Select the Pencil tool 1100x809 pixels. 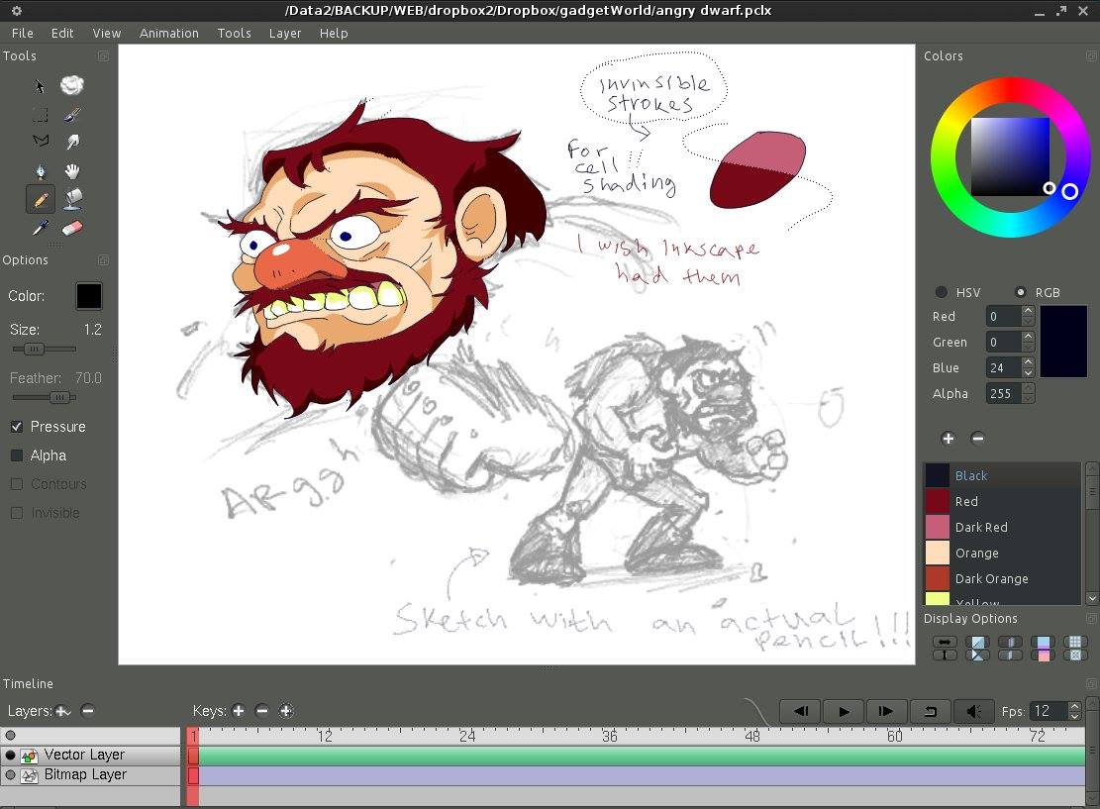[41, 199]
